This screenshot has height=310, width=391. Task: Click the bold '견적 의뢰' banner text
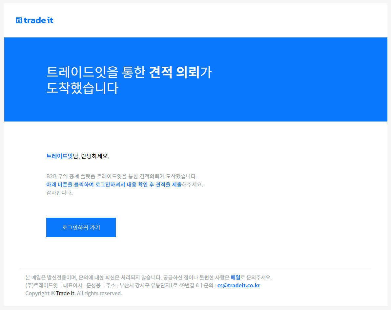click(x=174, y=73)
